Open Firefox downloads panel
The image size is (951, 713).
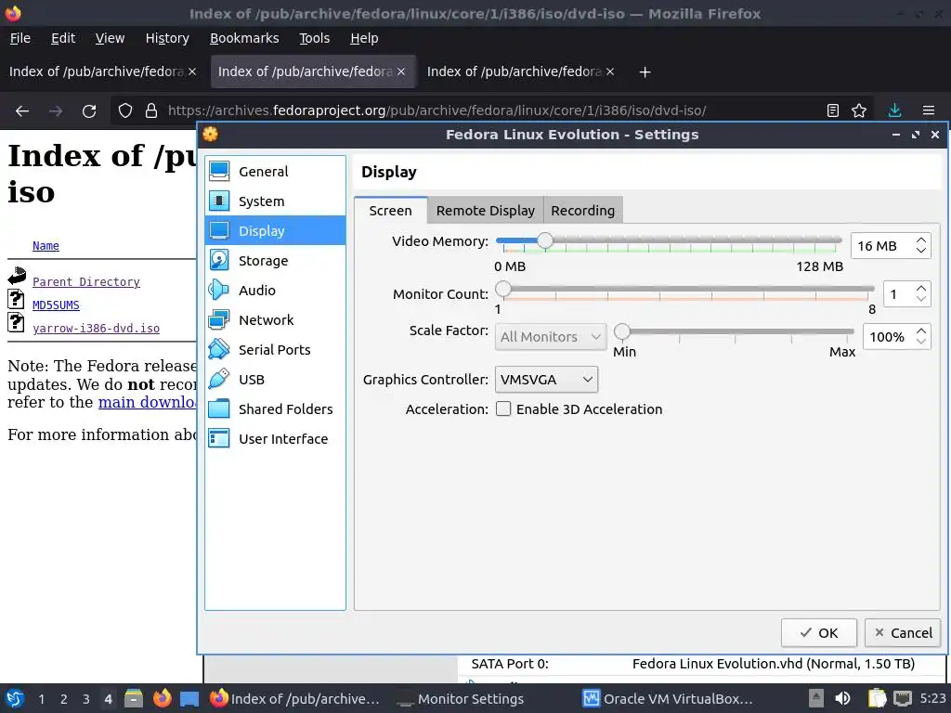click(894, 110)
